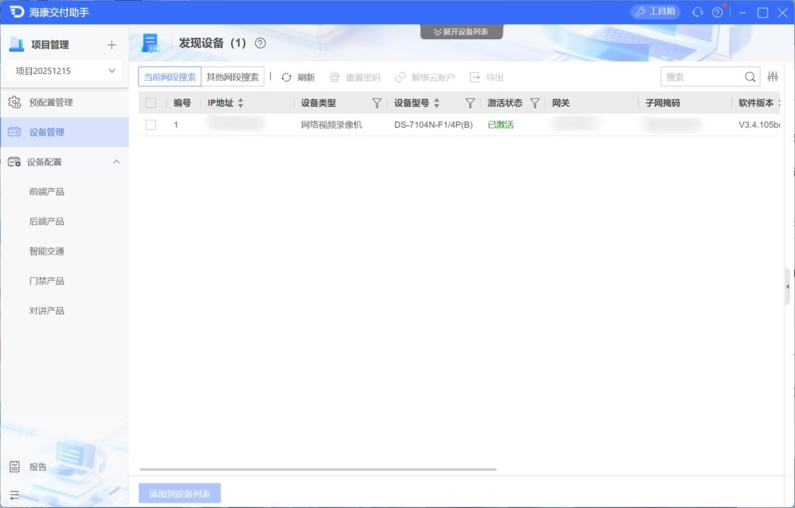Image resolution: width=795 pixels, height=508 pixels.
Task: Click the 激活状态 filter funnel icon
Action: coord(535,103)
